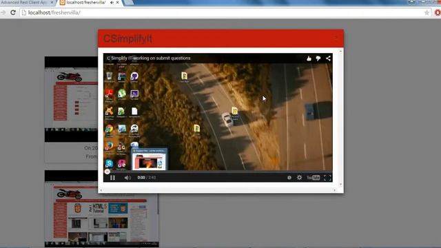This screenshot has height=248, width=441.
Task: Click the YouTube logo in player bar
Action: 313,178
